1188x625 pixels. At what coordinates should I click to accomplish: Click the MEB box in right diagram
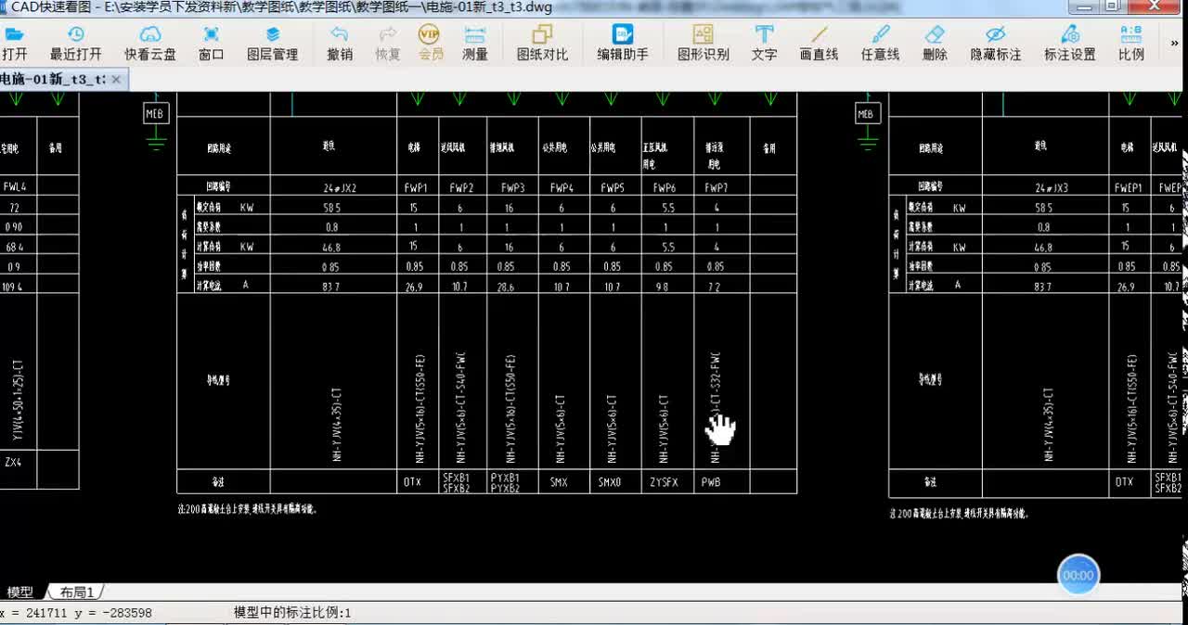coord(867,114)
